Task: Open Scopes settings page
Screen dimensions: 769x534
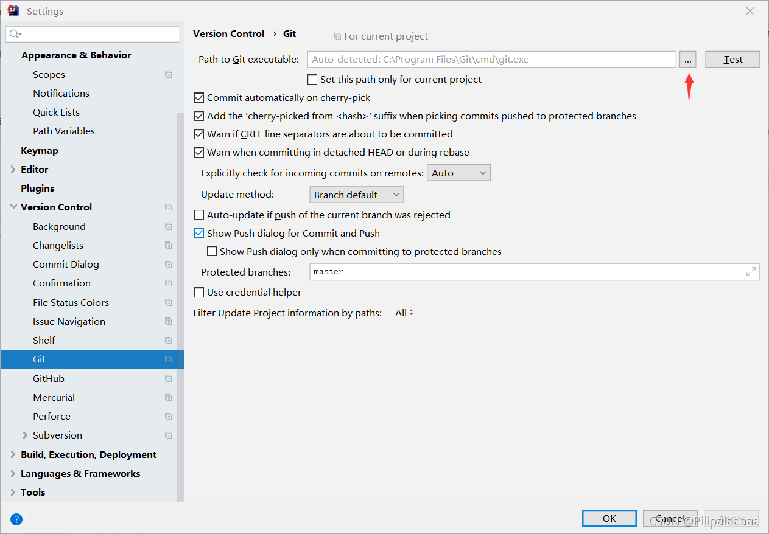Action: [x=49, y=74]
